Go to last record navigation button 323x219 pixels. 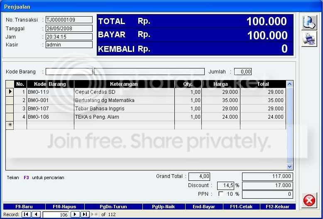[x=85, y=214]
